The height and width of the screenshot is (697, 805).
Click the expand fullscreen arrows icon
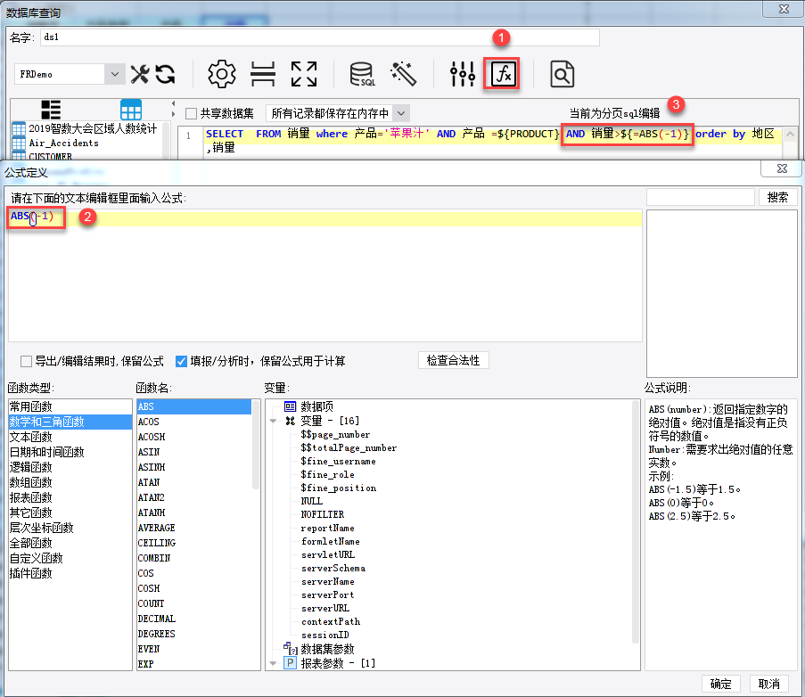[303, 74]
